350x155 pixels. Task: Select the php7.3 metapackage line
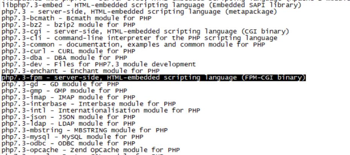(139, 12)
